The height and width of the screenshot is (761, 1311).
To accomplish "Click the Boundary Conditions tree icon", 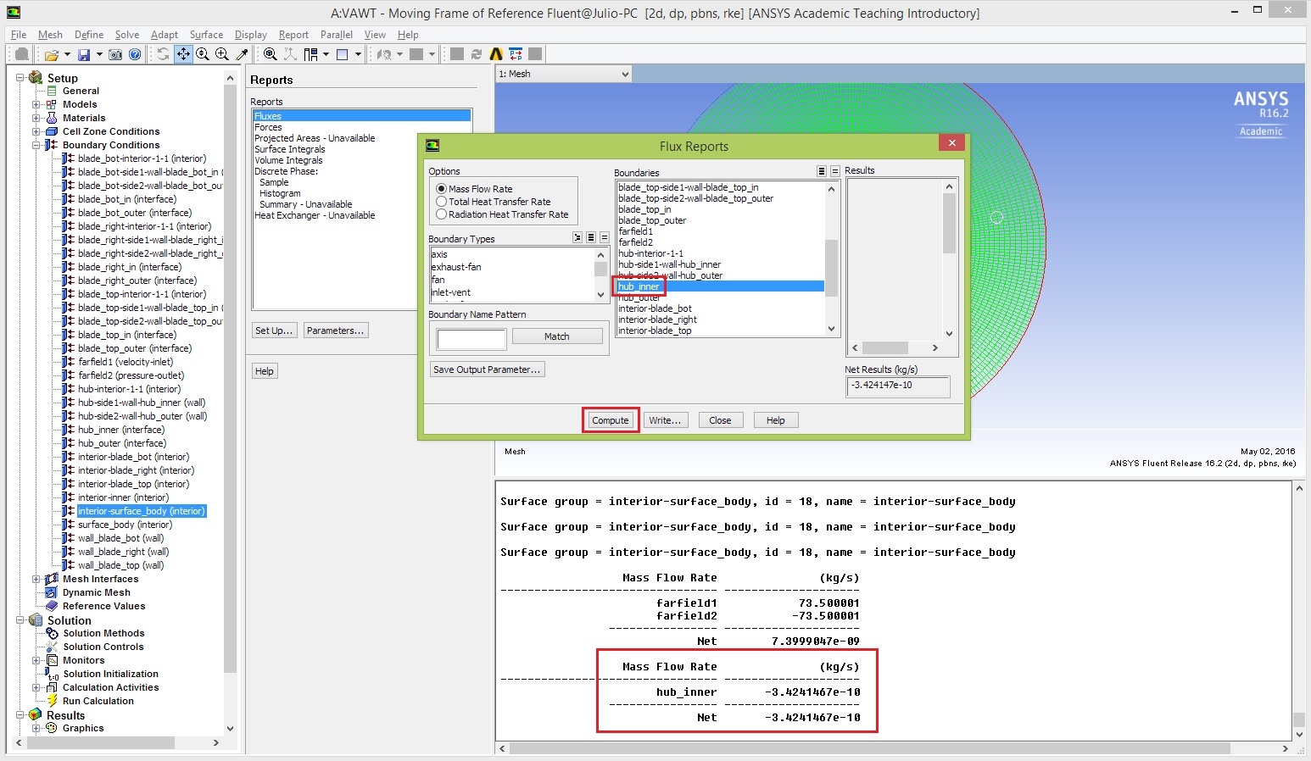I will pyautogui.click(x=52, y=145).
